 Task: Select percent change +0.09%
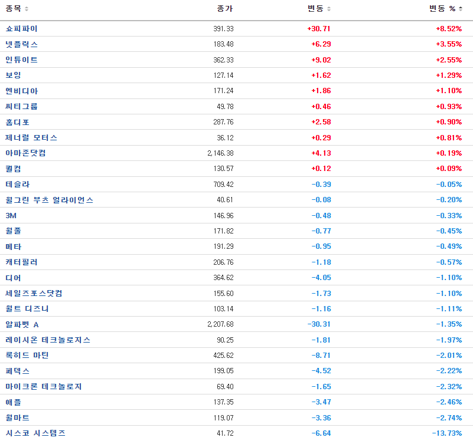pyautogui.click(x=449, y=169)
